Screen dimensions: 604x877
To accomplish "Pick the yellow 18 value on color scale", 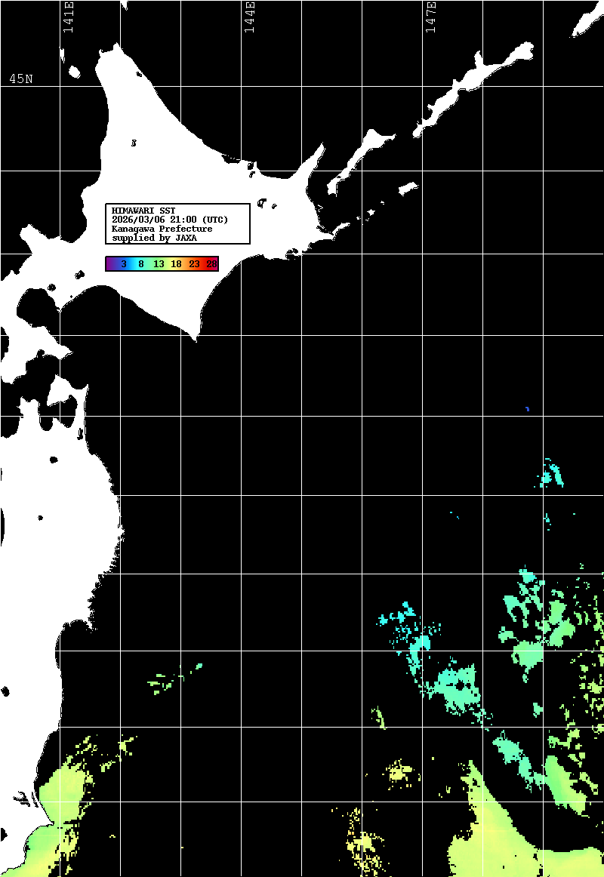I will coord(176,264).
